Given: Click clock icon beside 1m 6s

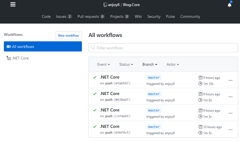Looking at the screenshot, I should pyautogui.click(x=200, y=100).
